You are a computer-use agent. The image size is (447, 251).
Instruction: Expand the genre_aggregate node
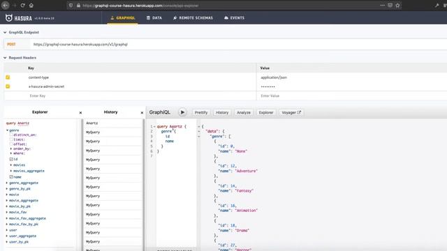coord(7,183)
